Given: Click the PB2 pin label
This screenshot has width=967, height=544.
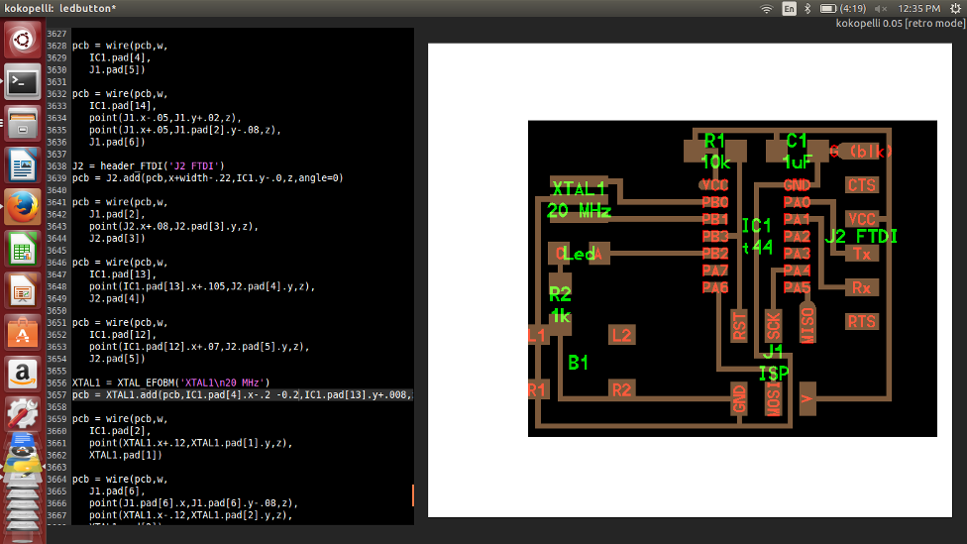Looking at the screenshot, I should tap(715, 254).
